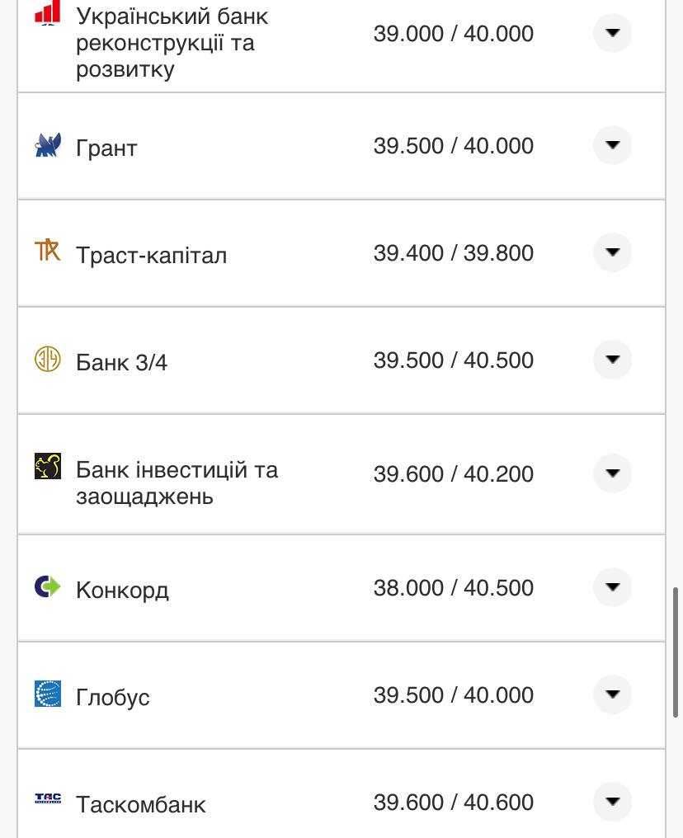Expand details arrow for Банк 3/4
This screenshot has width=683, height=838.
point(612,360)
